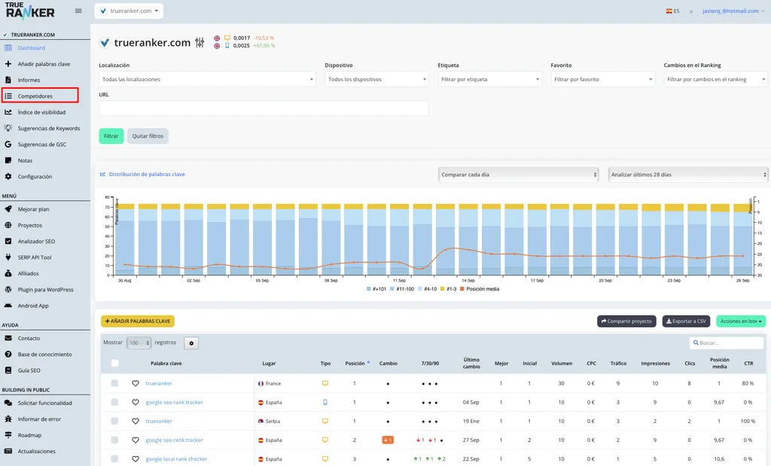The width and height of the screenshot is (771, 466).
Task: Click the plus icon for Añadir palabras clave
Action: click(8, 64)
